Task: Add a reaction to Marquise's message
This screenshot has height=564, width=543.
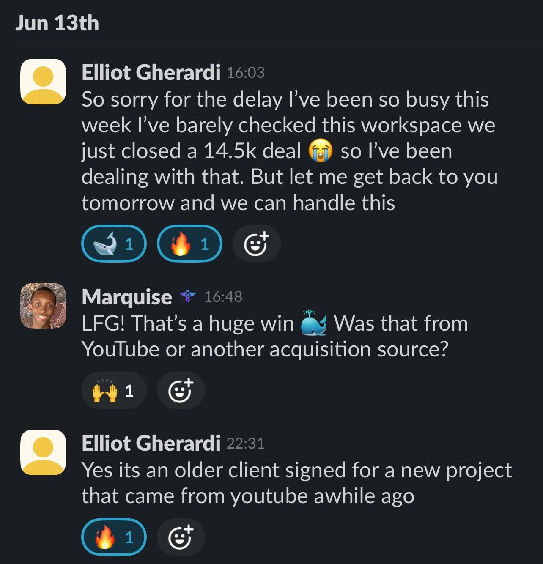Action: click(x=181, y=390)
